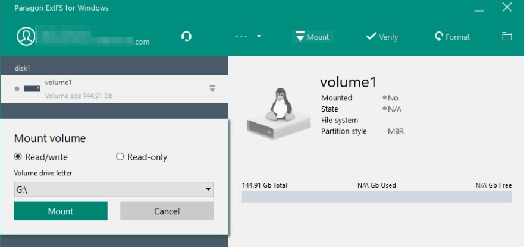The image size is (524, 247).
Task: Minimize the Paragon ExtFS window
Action: tap(479, 11)
